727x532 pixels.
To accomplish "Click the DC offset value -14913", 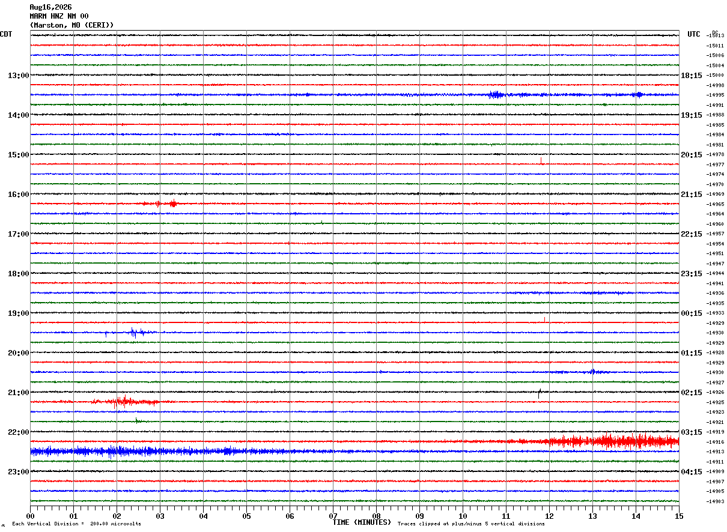I will pyautogui.click(x=715, y=452).
